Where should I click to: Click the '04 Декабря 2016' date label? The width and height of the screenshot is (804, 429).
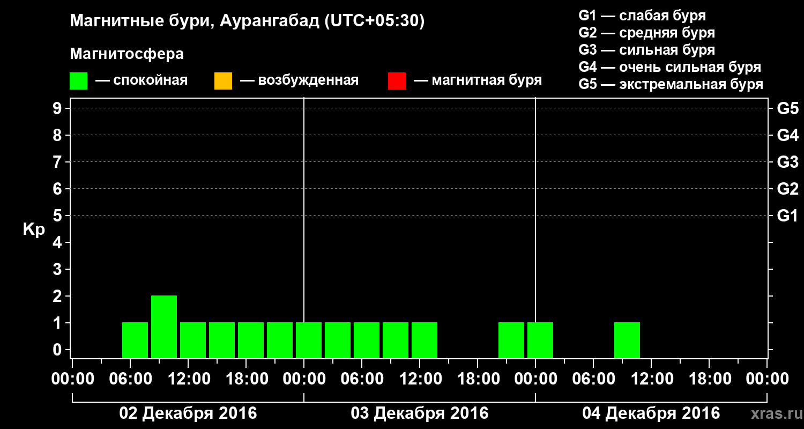click(651, 413)
